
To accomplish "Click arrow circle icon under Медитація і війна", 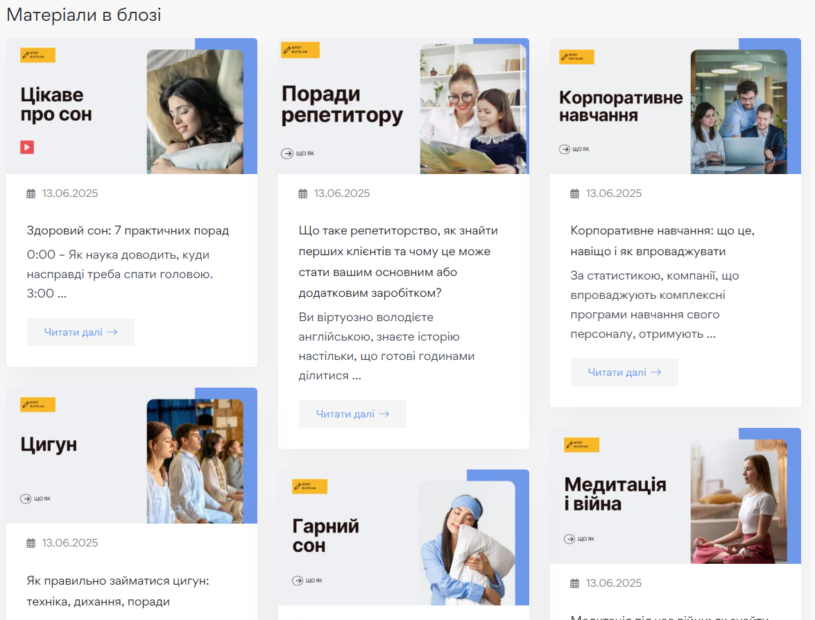I will coord(569,539).
